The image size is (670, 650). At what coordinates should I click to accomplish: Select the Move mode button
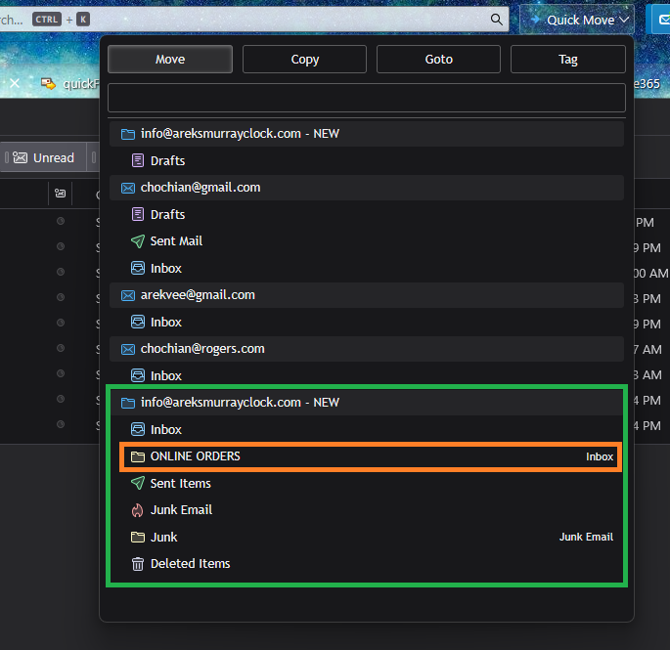click(x=170, y=60)
